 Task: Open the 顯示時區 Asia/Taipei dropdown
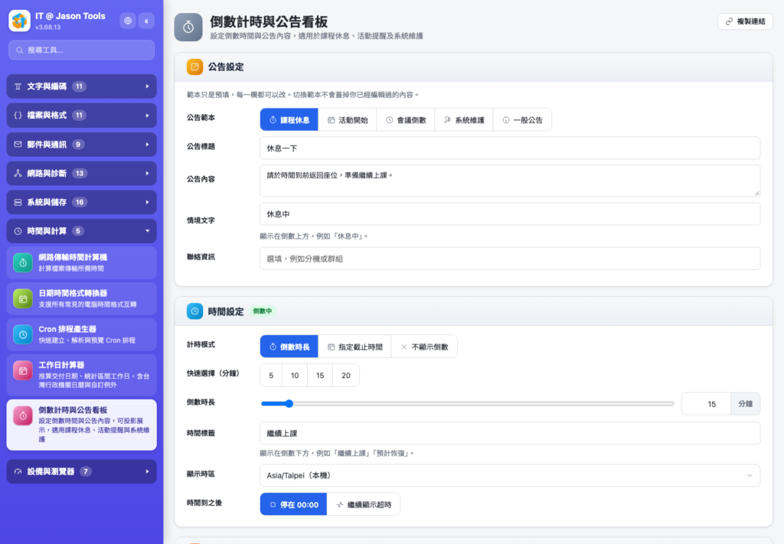(x=510, y=476)
